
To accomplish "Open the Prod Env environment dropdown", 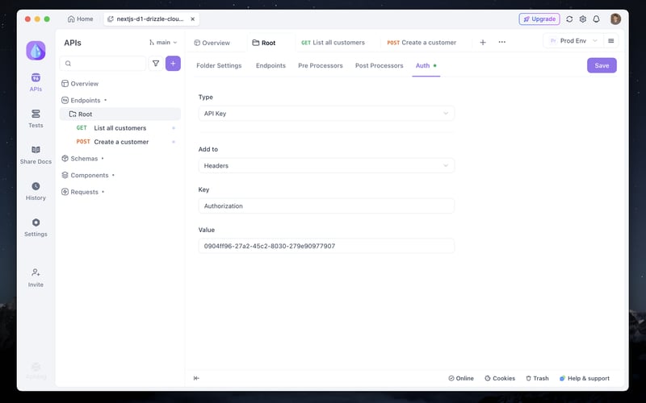I will [x=574, y=41].
